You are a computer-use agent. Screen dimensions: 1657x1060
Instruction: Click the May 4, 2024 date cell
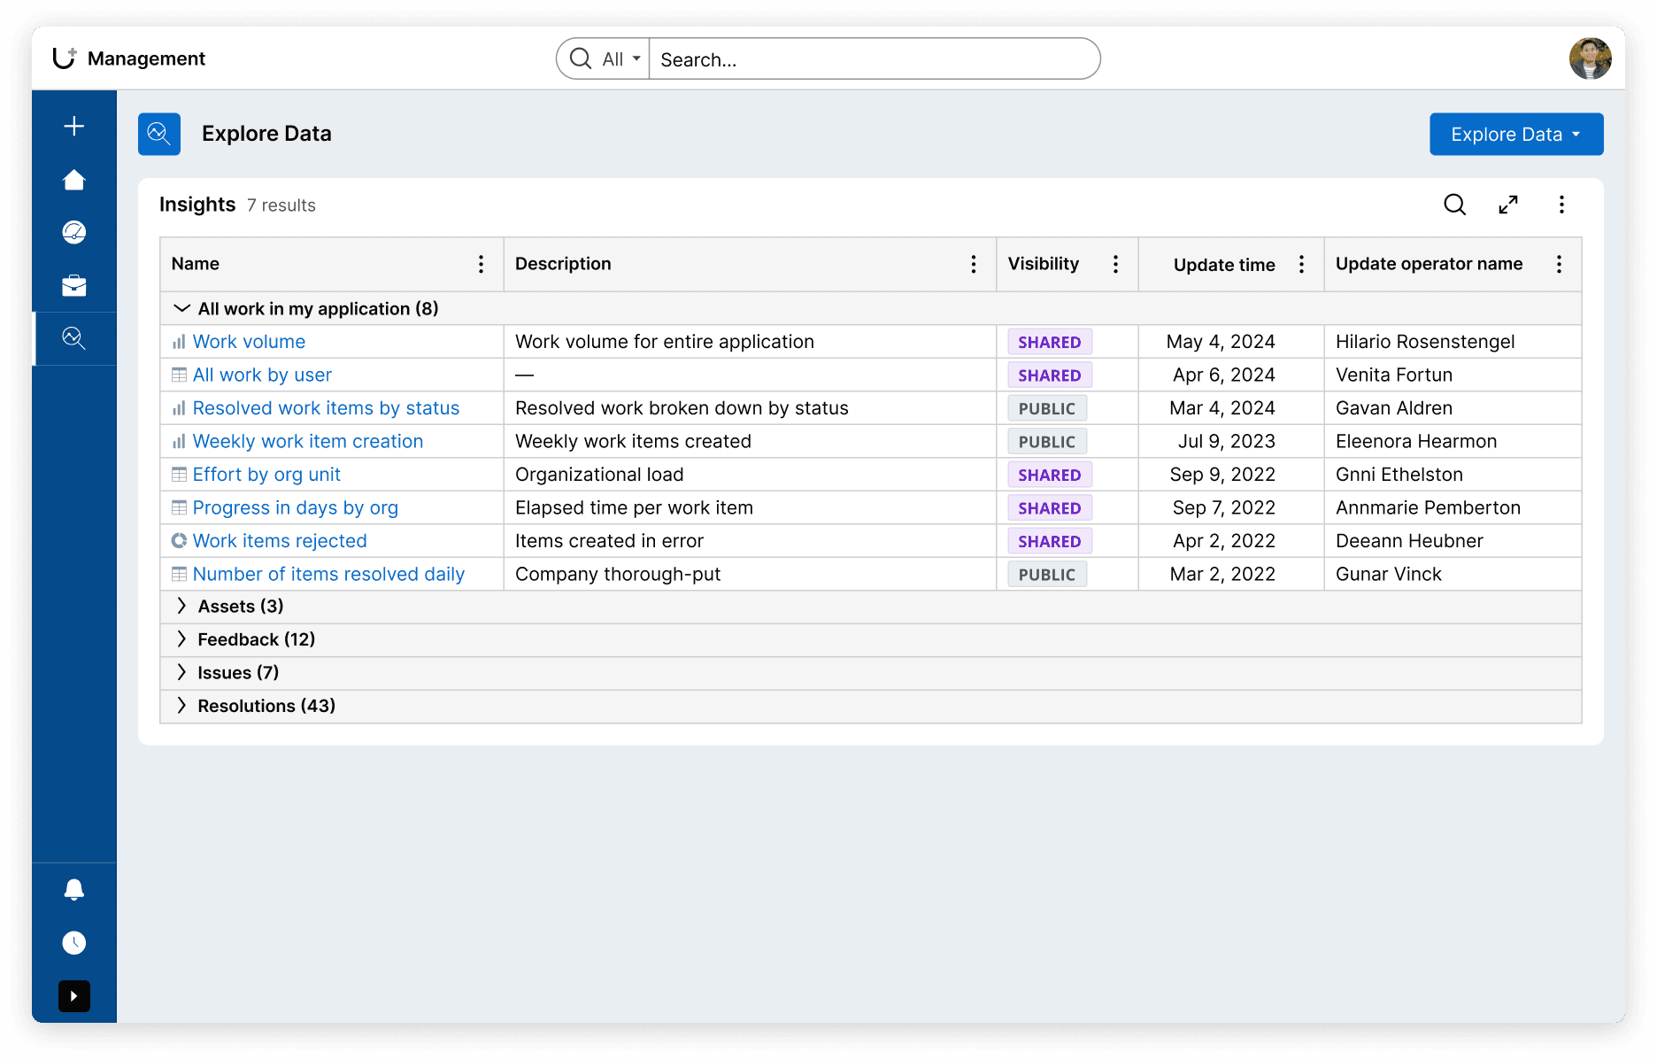tap(1221, 342)
